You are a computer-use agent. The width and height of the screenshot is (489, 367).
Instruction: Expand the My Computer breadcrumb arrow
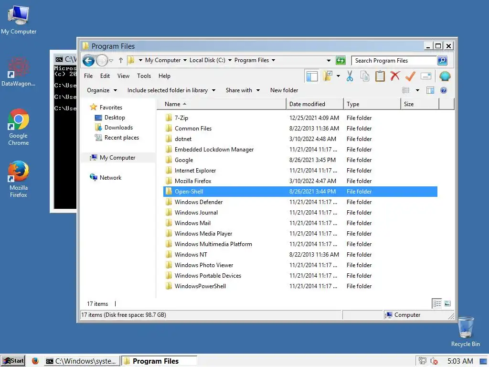185,60
